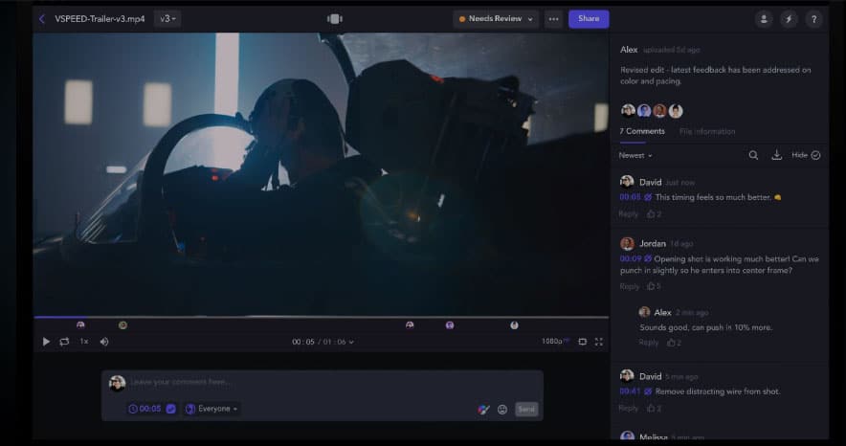
Task: Select the 7 Comments tab
Action: [641, 131]
